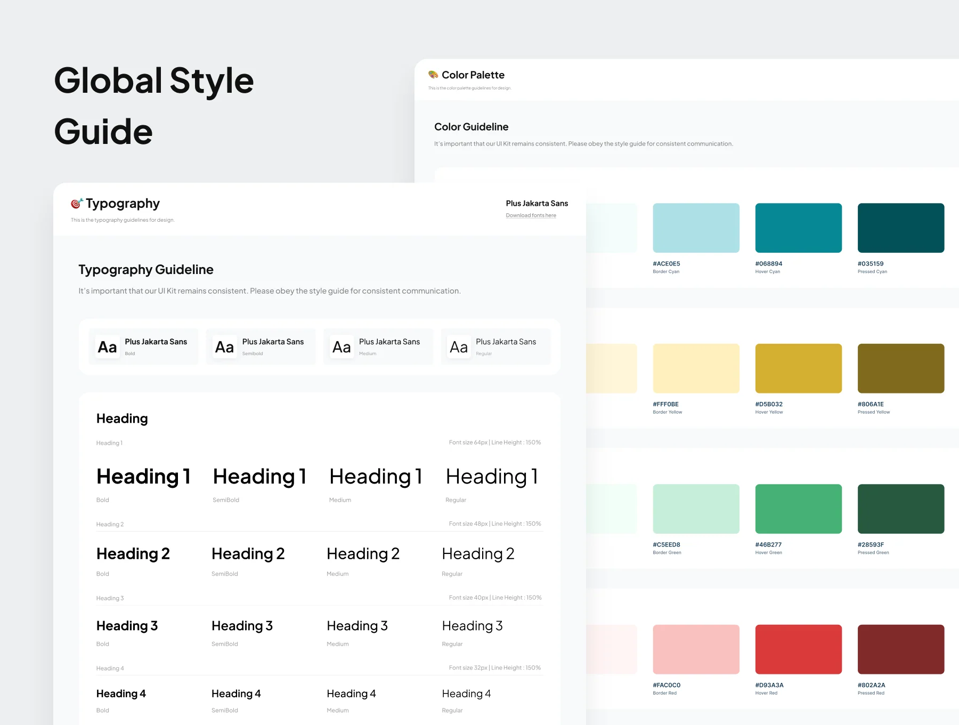Click the SemiBold Heading 3 sample

pos(242,626)
